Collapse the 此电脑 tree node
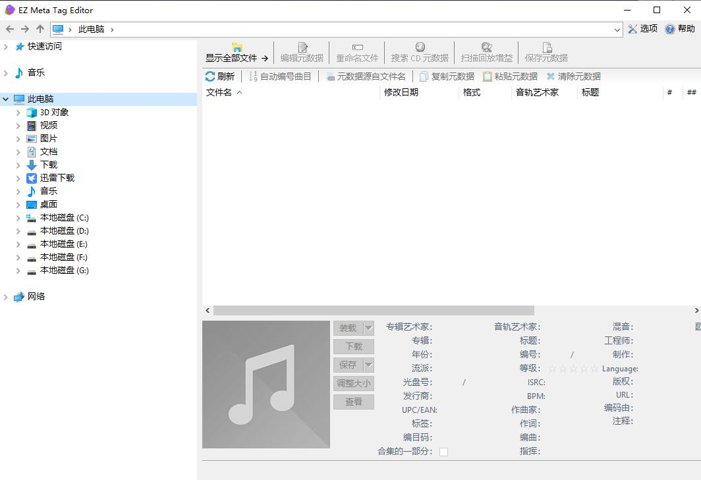The width and height of the screenshot is (701, 480). click(x=6, y=99)
